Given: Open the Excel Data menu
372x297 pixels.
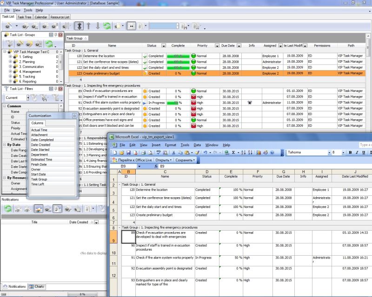Looking at the screenshot, I should tap(197, 145).
